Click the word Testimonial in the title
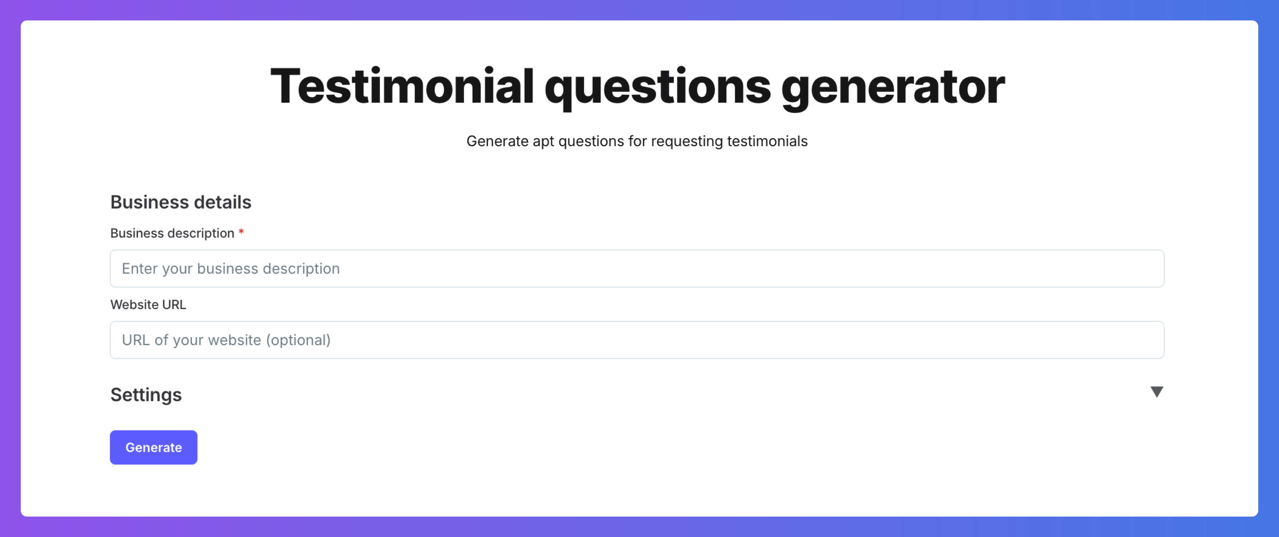 (401, 87)
